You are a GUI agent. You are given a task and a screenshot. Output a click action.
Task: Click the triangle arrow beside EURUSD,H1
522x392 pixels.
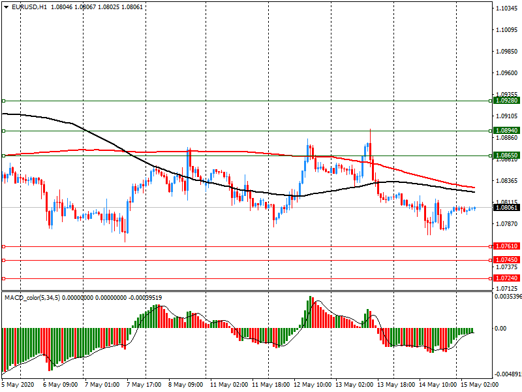pos(5,7)
